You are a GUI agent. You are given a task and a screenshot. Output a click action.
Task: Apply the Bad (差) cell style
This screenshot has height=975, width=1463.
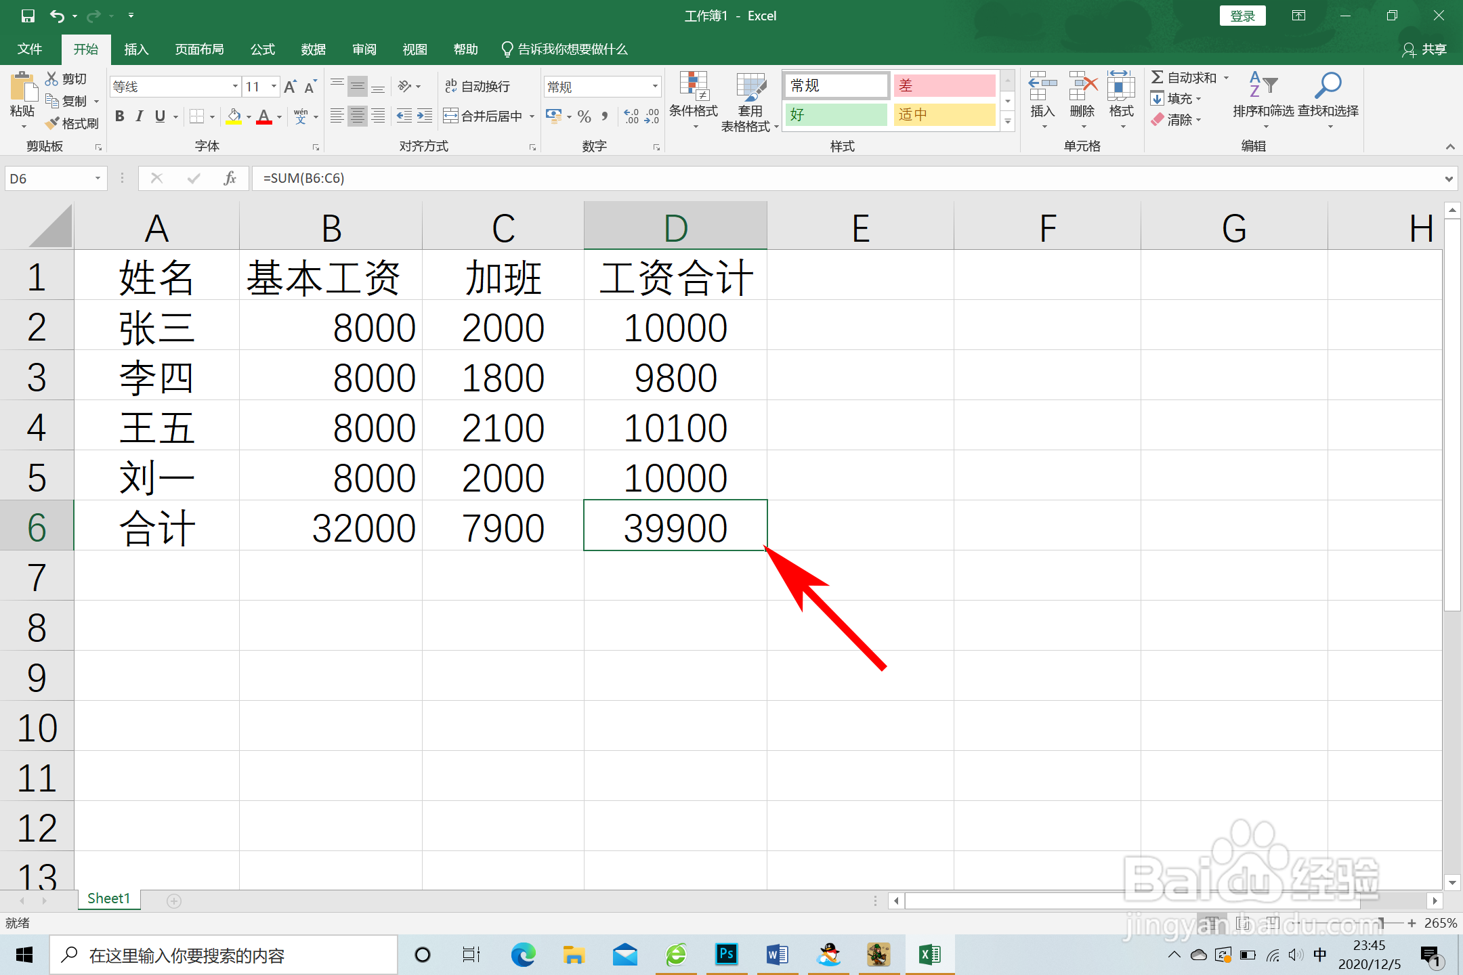point(945,85)
